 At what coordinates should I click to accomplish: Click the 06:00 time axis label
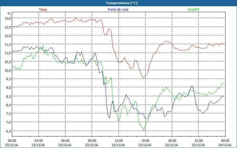click(65, 141)
